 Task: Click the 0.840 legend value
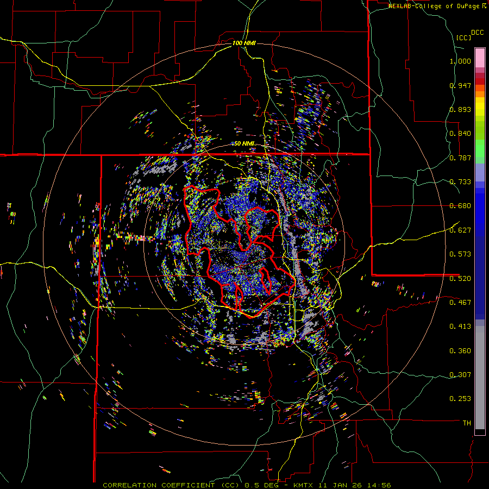[x=460, y=134]
